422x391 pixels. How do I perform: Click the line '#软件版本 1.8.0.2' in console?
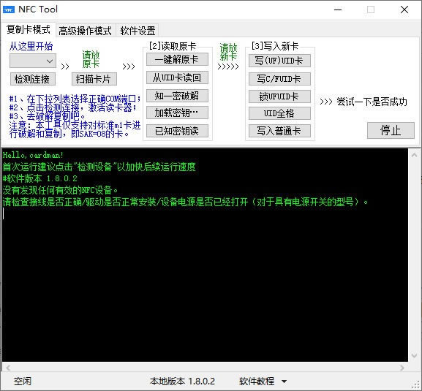(40, 178)
